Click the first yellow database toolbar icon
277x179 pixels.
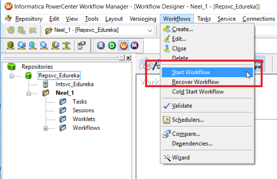(11, 45)
